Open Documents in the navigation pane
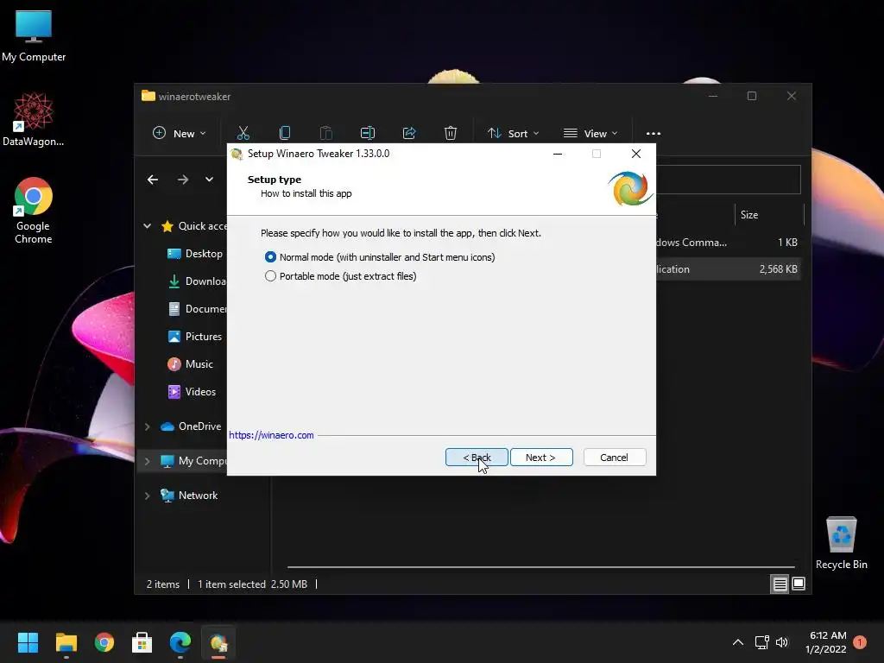Viewport: 884px width, 663px height. [x=198, y=309]
